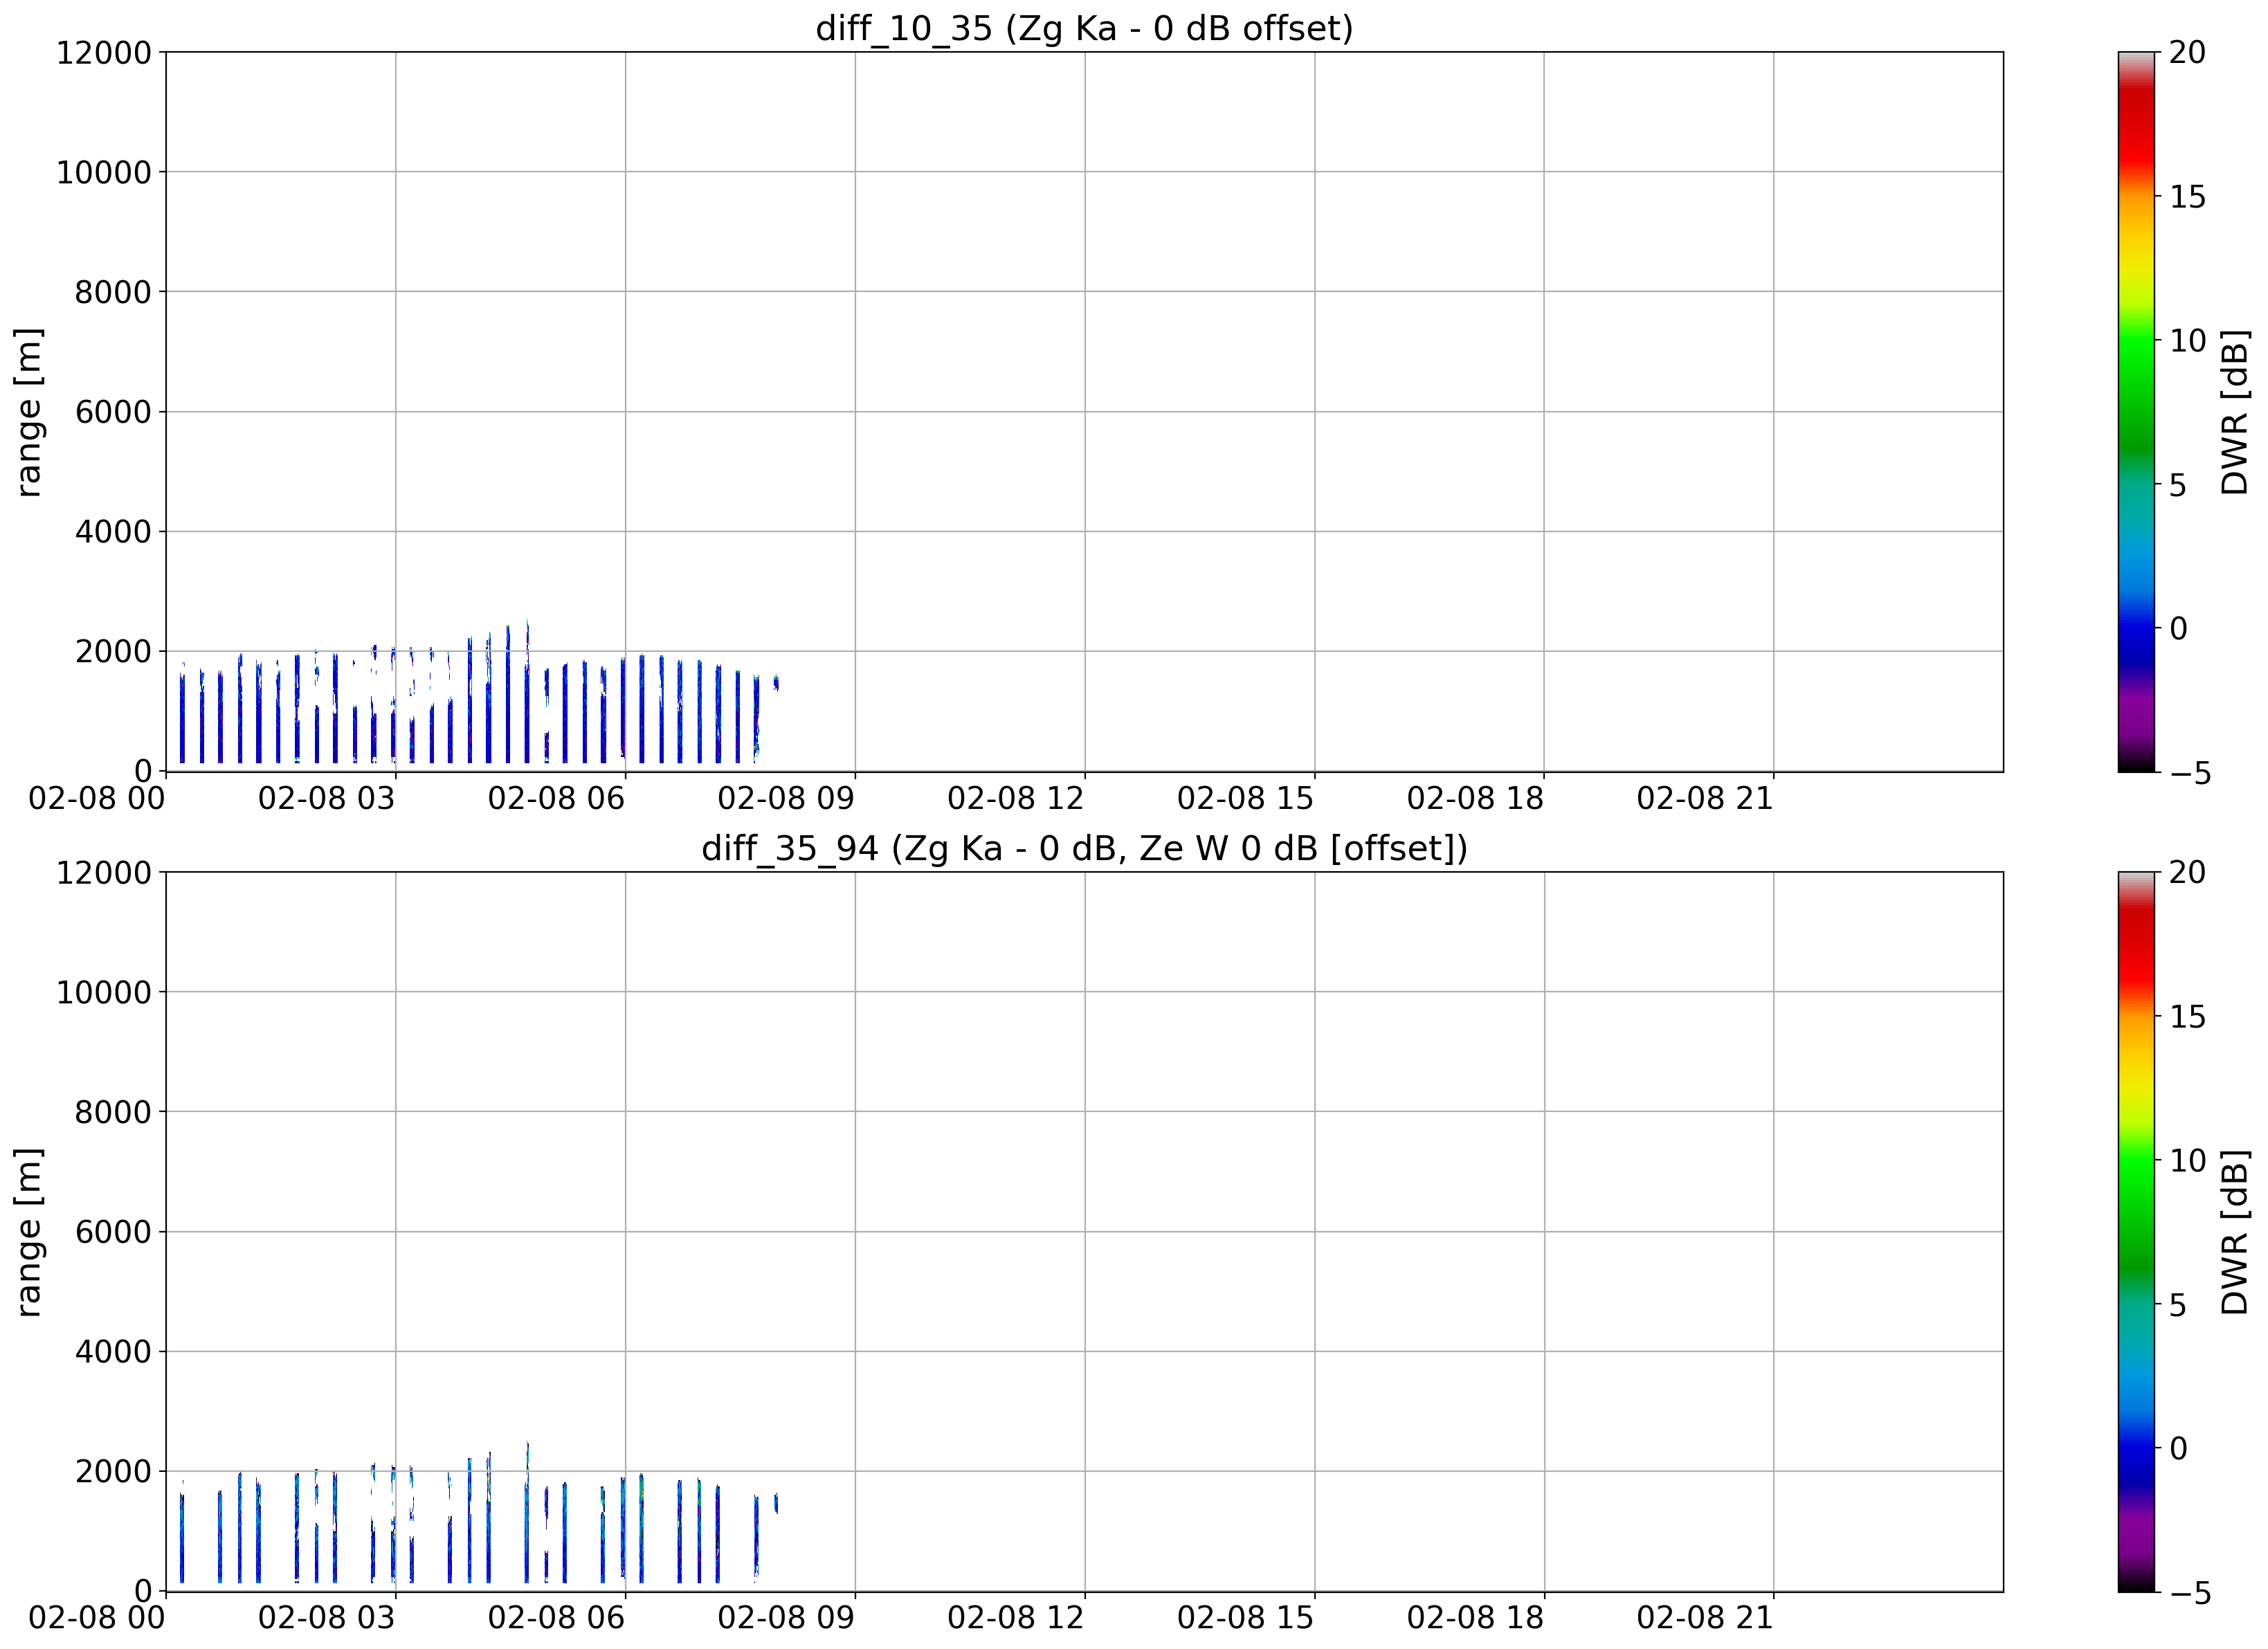2268x1649 pixels.
Task: Click the top plot's y-axis label 'range [m]'
Action: (28, 412)
